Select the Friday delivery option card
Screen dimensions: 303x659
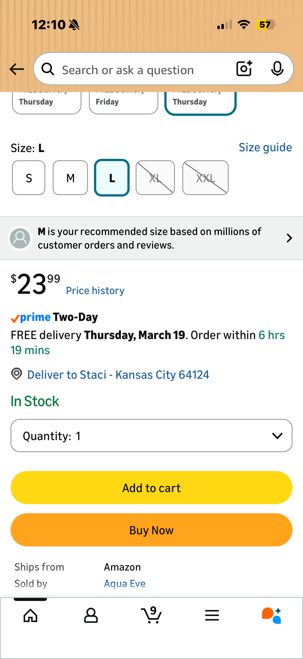(x=124, y=102)
